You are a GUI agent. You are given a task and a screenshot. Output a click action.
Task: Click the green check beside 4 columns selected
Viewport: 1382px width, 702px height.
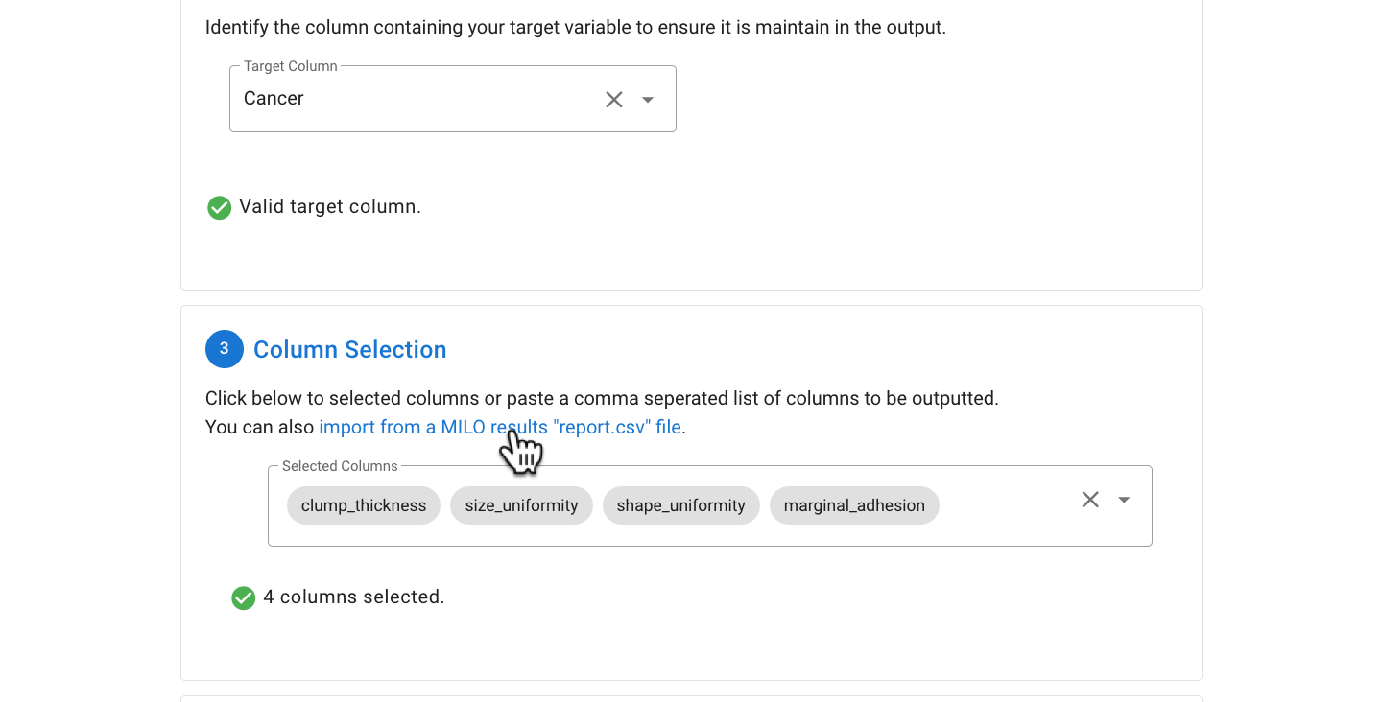244,597
